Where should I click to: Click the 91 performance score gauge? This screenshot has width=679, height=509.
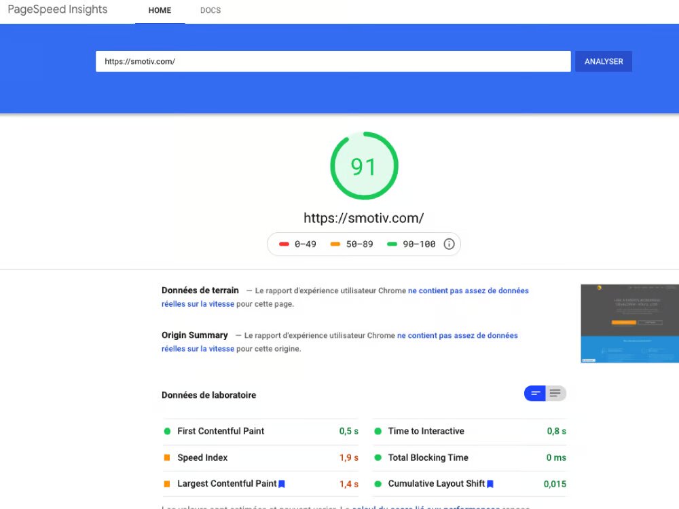pos(364,166)
